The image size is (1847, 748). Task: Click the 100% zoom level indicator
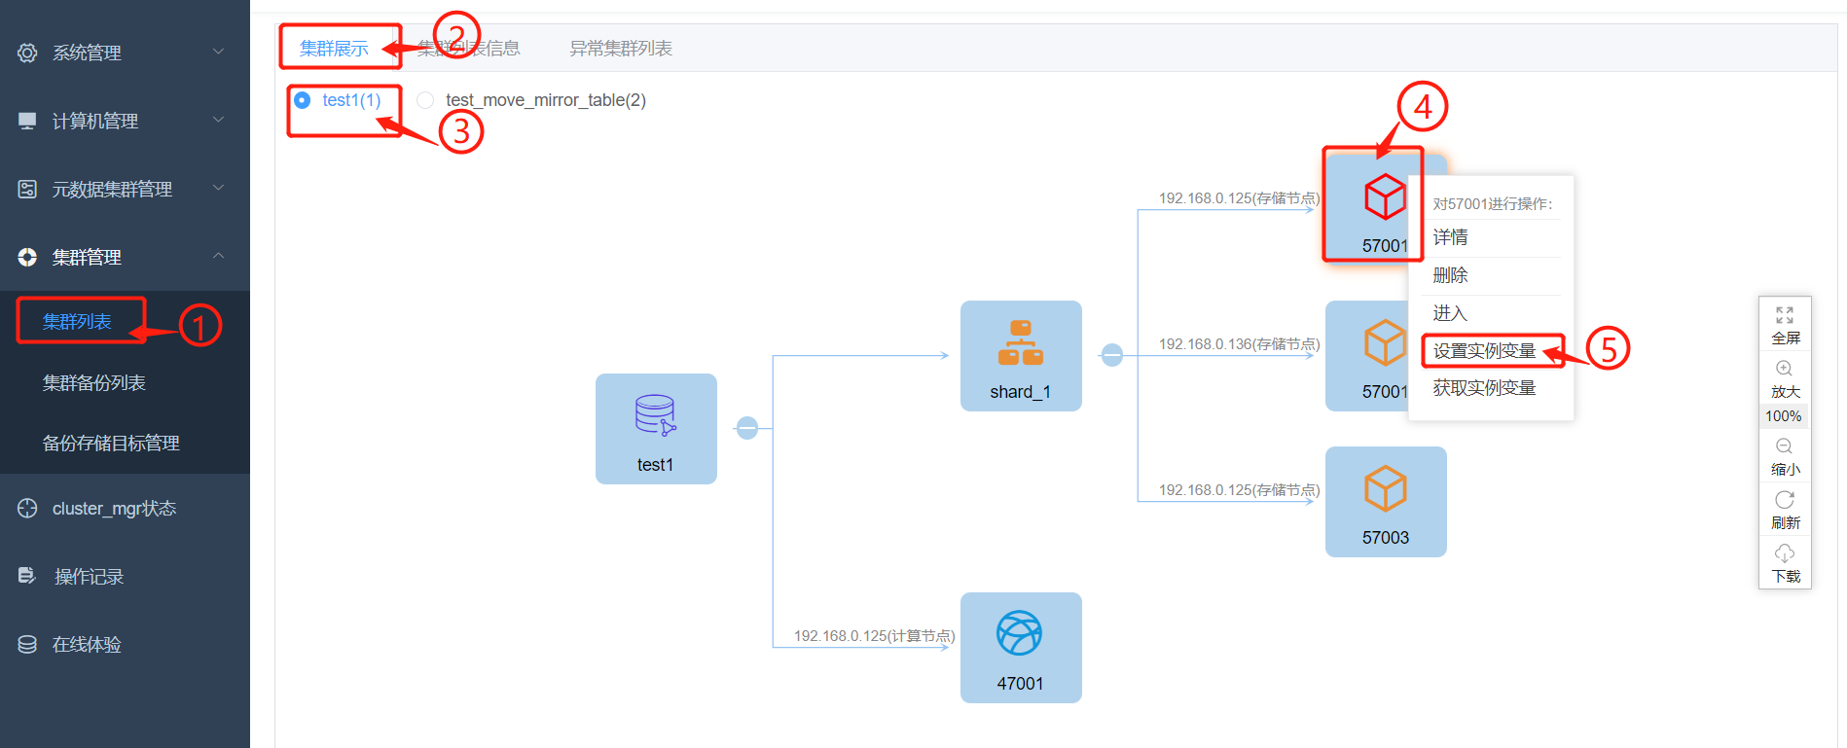click(1783, 416)
